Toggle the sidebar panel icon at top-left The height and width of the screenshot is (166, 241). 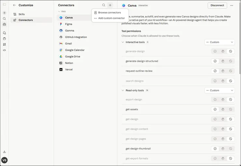point(4,5)
